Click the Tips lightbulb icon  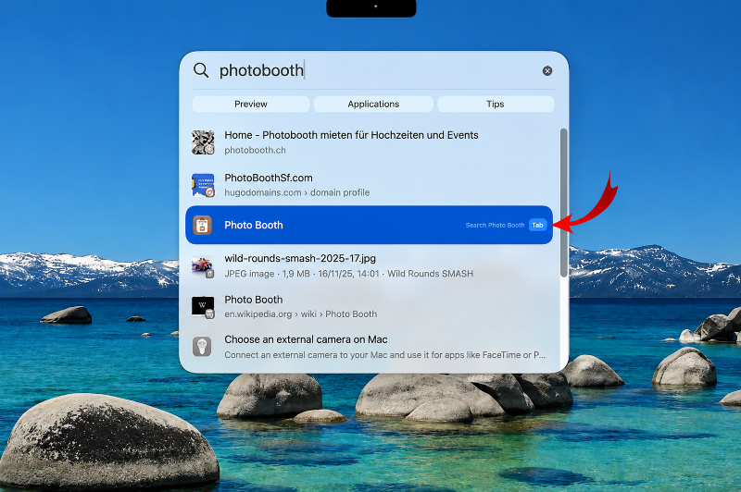(x=202, y=347)
